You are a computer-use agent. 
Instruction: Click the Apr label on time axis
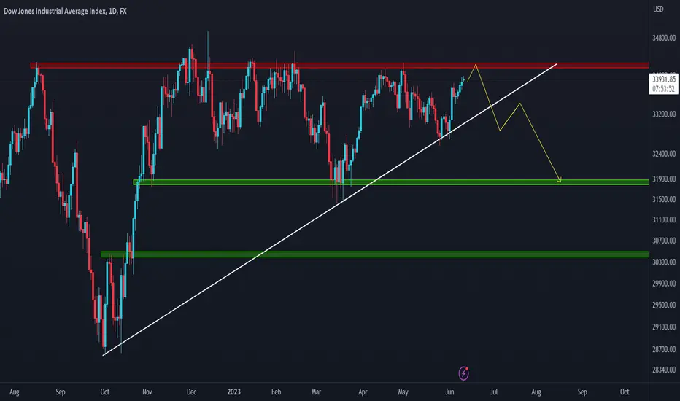[363, 392]
